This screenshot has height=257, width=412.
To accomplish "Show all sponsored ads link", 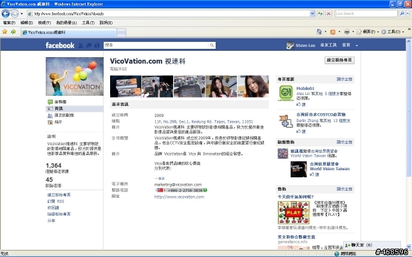I will [x=344, y=189].
